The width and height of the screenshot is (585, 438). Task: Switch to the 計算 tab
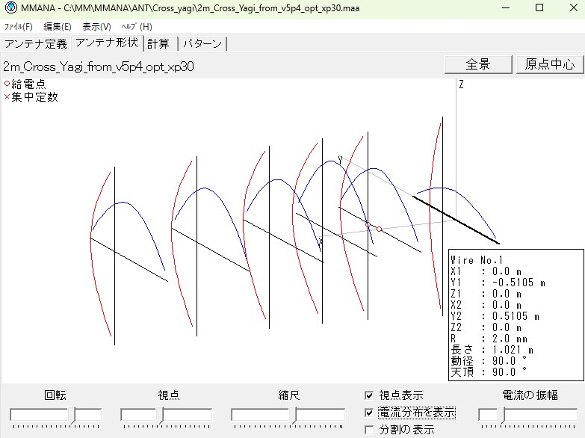pos(158,43)
